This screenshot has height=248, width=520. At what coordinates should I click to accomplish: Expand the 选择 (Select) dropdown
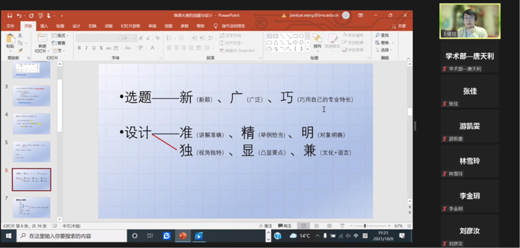384,50
